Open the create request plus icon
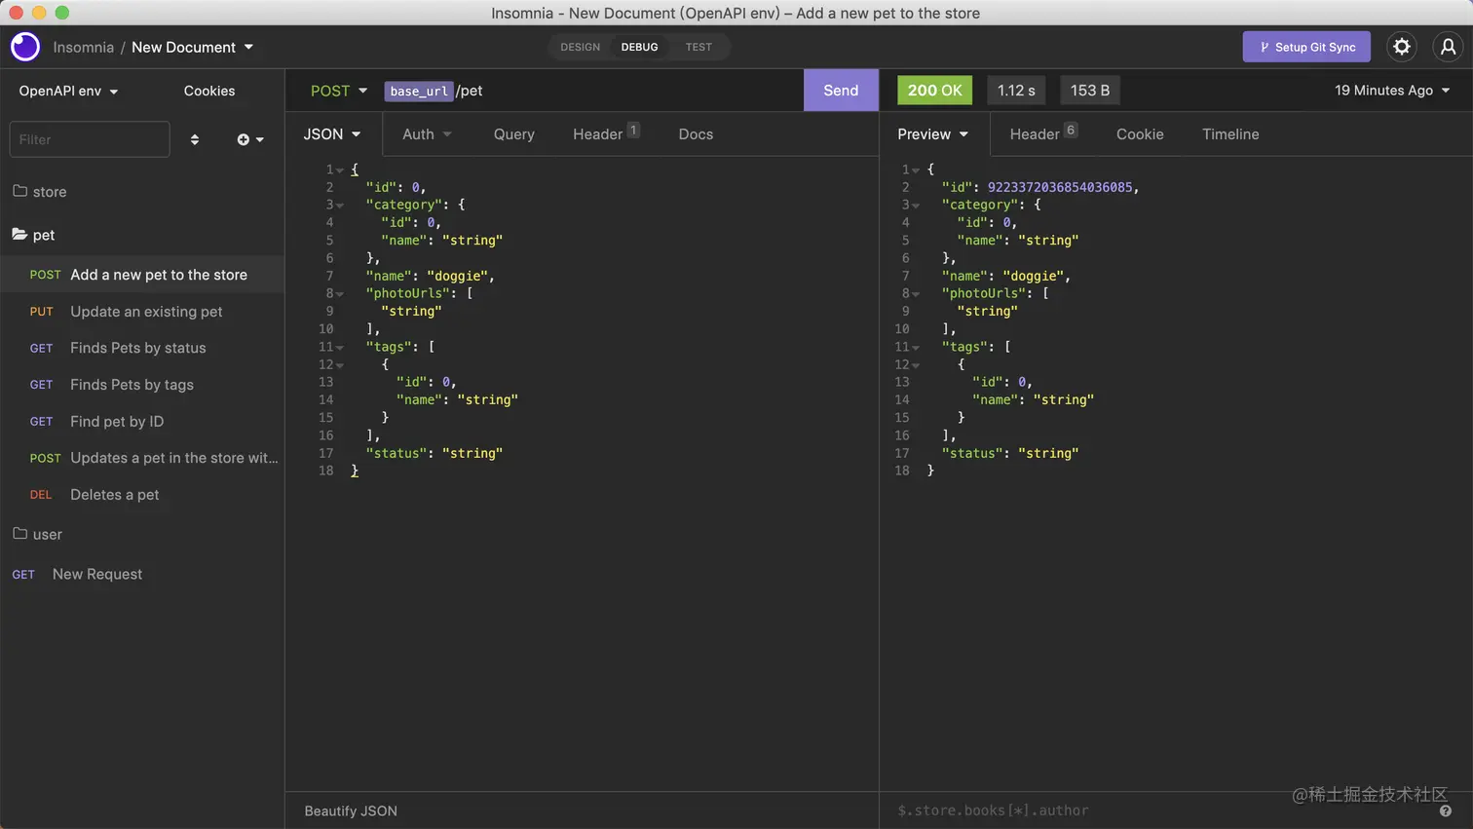Image resolution: width=1473 pixels, height=829 pixels. [x=250, y=139]
